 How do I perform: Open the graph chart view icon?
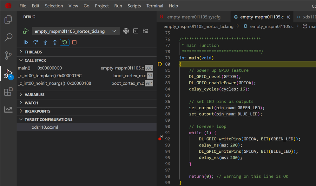8,109
